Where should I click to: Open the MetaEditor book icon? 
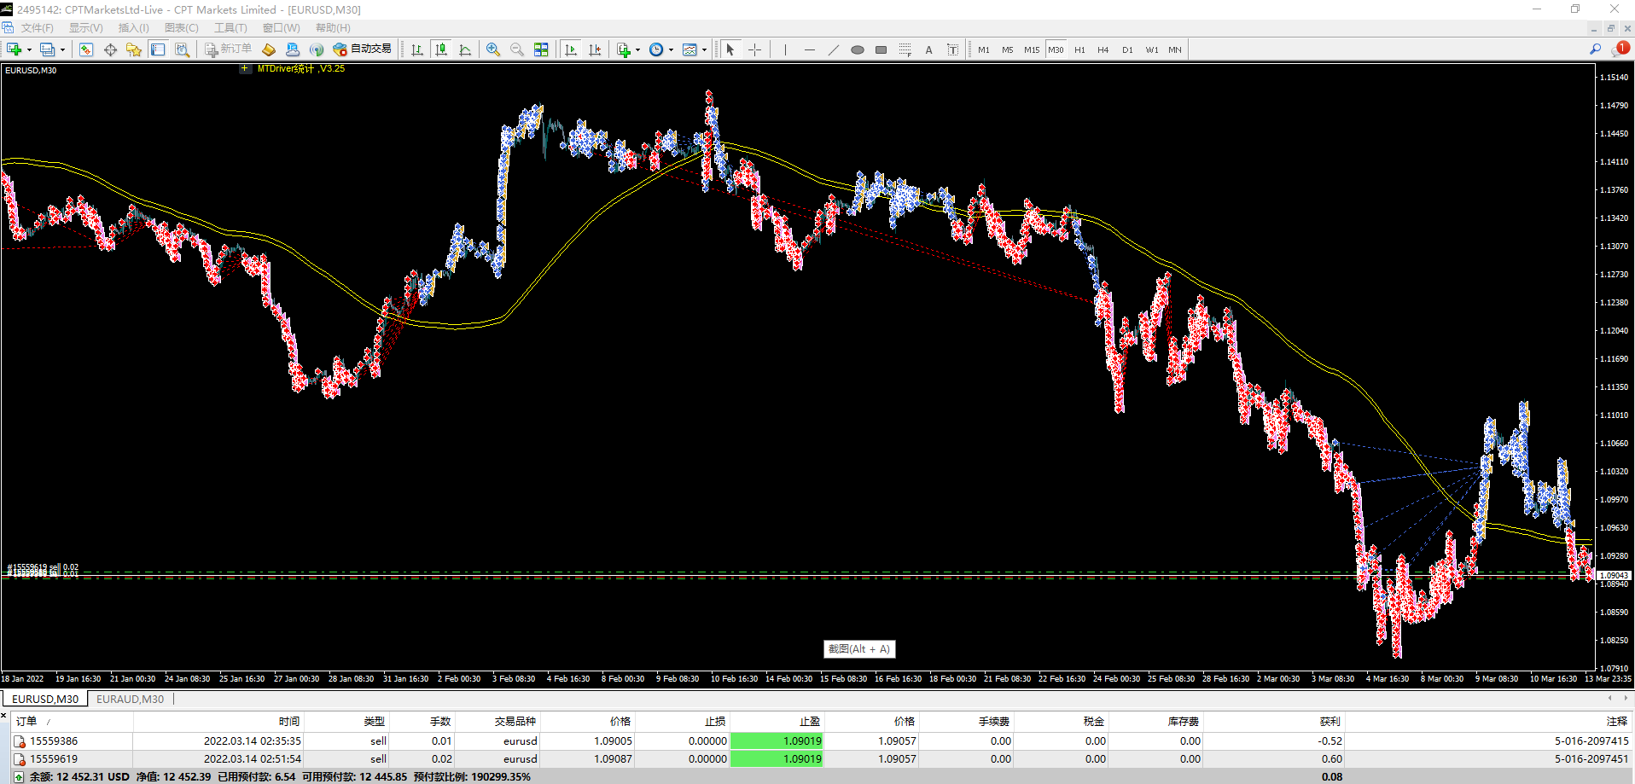click(269, 49)
